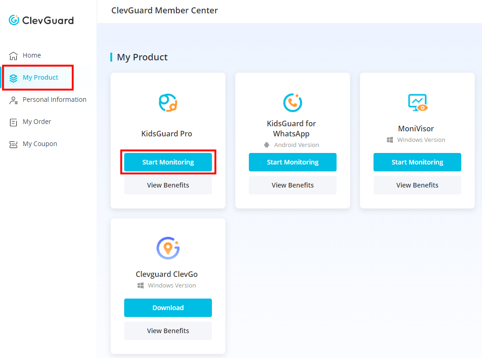This screenshot has height=358, width=482.
Task: Click Windows Version label under Clevguard ClevGo
Action: 172,286
